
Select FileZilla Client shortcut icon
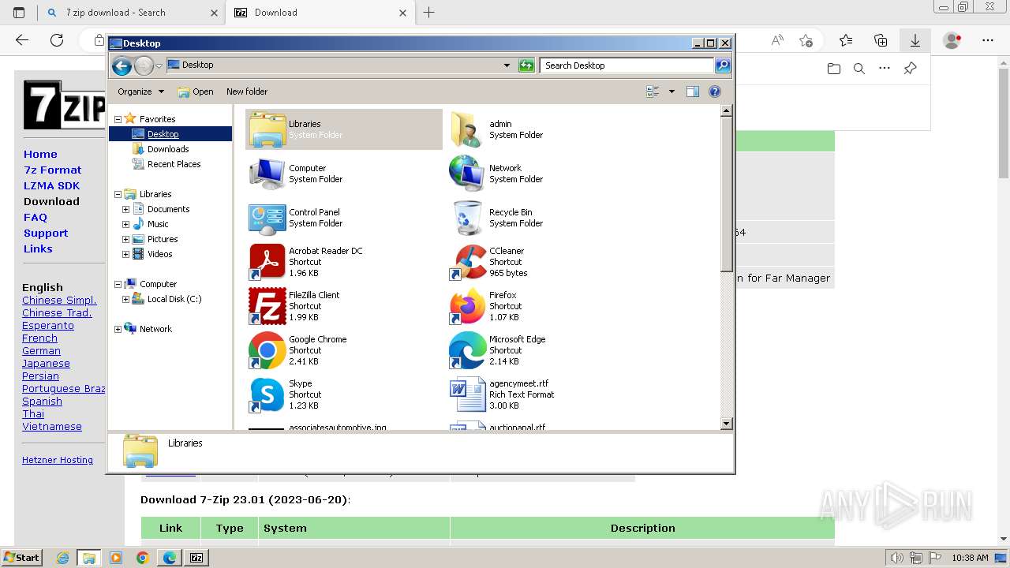267,306
